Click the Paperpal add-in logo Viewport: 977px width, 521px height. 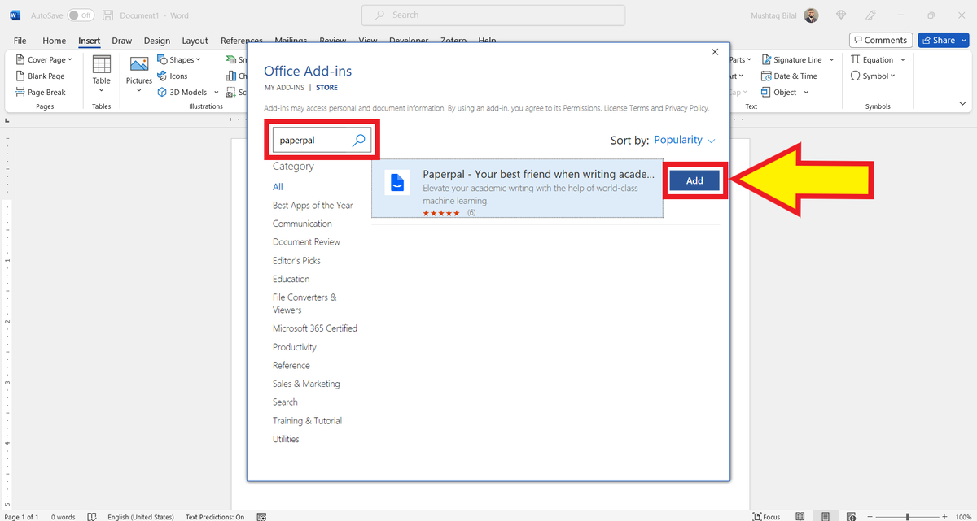pyautogui.click(x=397, y=183)
